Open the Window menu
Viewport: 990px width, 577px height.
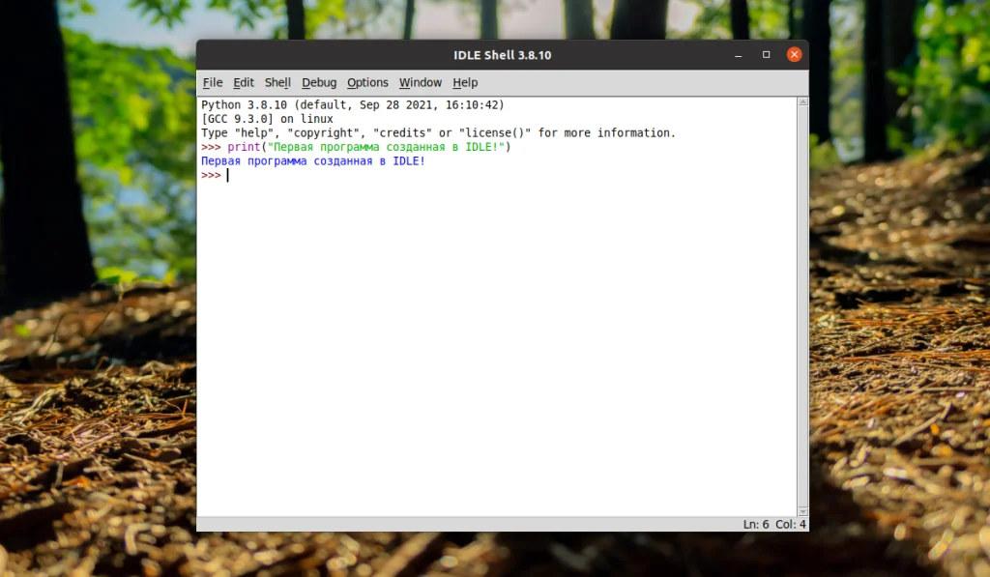[x=420, y=82]
